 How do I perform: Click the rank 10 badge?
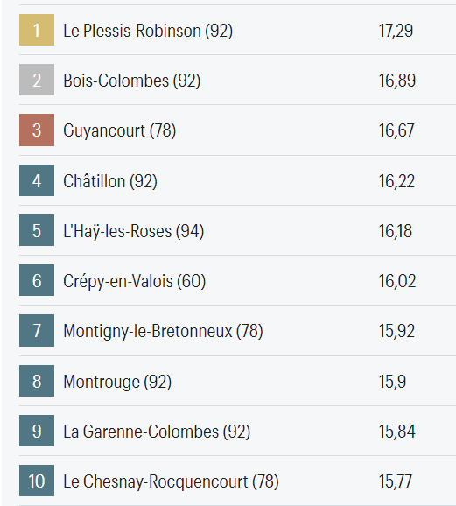37,481
